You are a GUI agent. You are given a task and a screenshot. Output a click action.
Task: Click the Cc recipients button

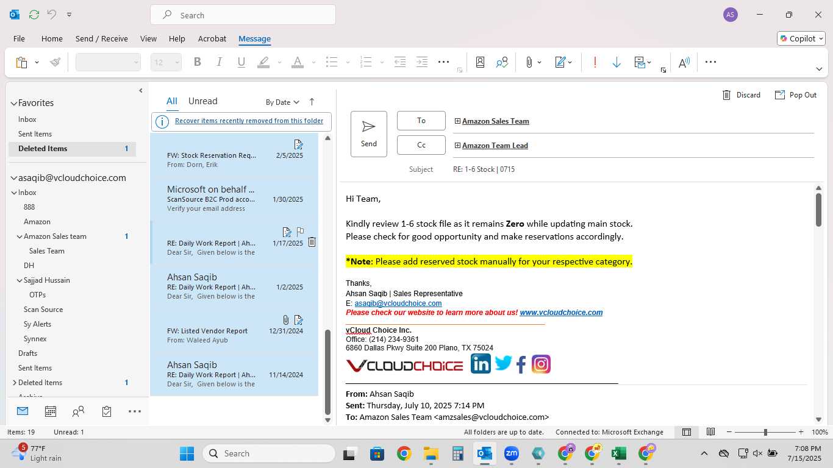pyautogui.click(x=421, y=145)
